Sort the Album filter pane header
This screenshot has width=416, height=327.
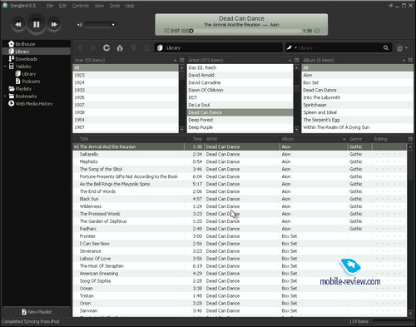354,60
